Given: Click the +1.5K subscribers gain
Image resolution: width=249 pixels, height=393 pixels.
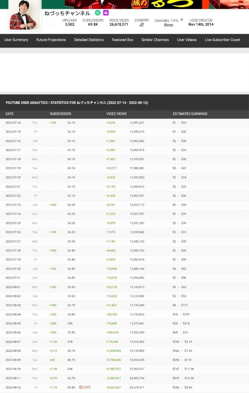Looking at the screenshot, I should tap(53, 342).
